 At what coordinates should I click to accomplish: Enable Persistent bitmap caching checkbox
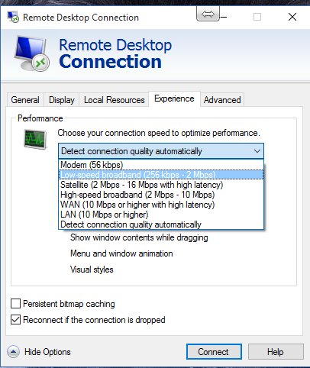pos(15,304)
